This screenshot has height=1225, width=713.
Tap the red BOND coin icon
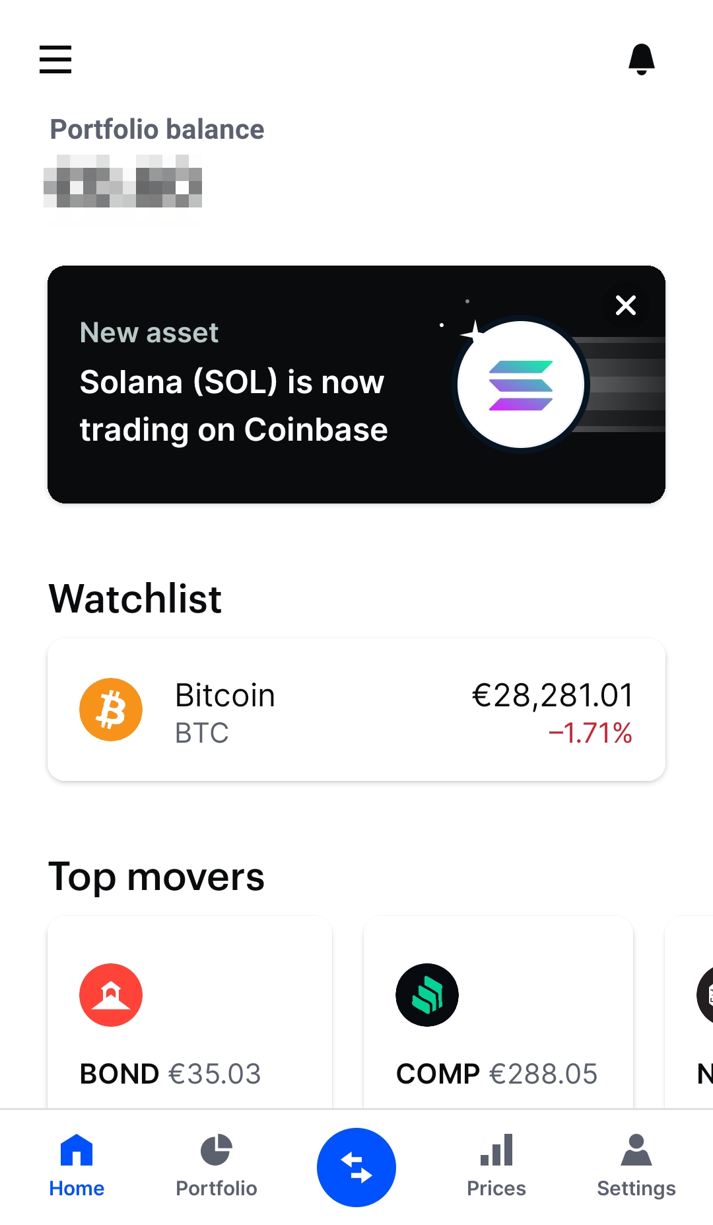pyautogui.click(x=111, y=994)
